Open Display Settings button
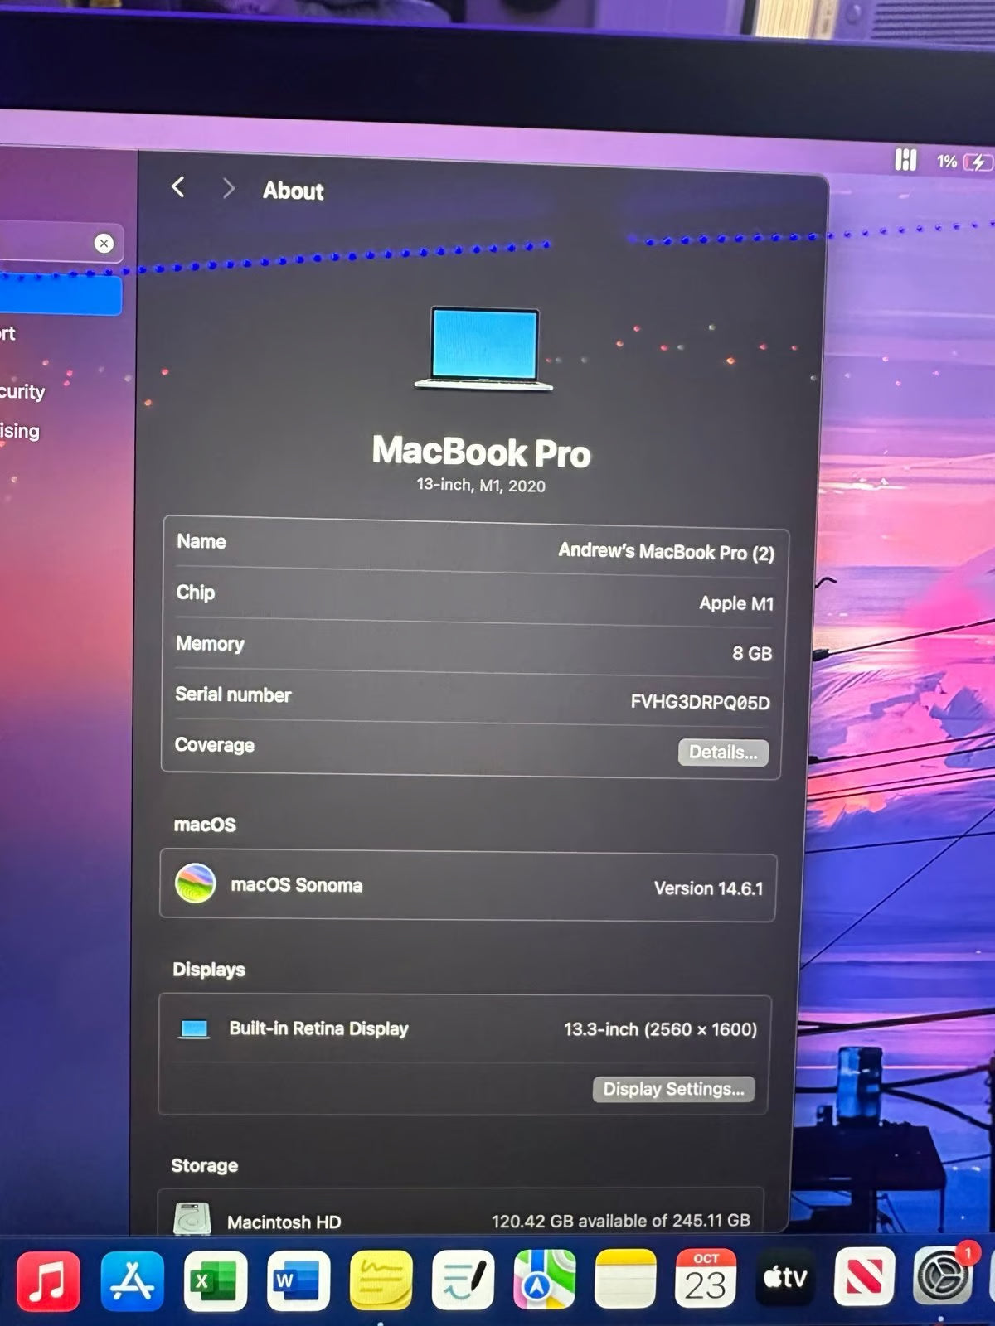This screenshot has width=995, height=1326. (x=673, y=1089)
